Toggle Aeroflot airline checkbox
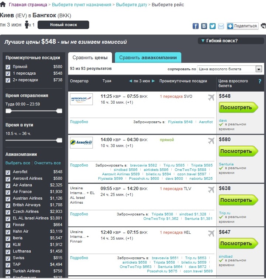 point(8,172)
